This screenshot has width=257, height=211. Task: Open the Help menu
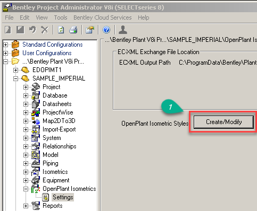tap(144, 17)
